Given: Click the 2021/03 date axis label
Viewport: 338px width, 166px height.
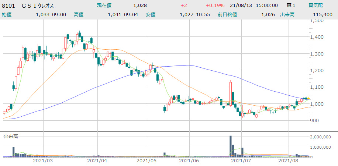Looking at the screenshot, I should (x=43, y=161).
